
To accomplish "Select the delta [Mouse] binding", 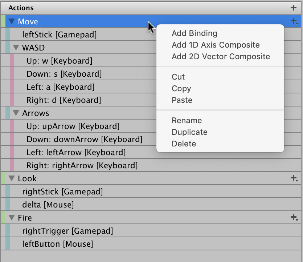I will [48, 205].
